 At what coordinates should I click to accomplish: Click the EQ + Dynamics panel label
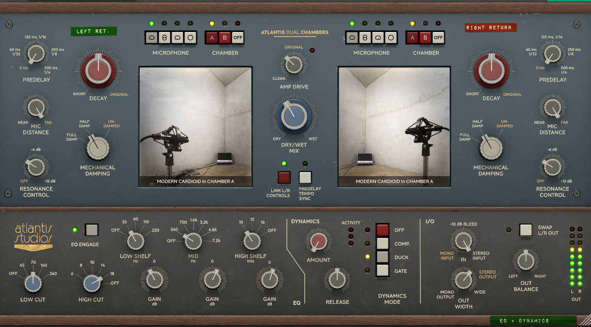[x=533, y=321]
